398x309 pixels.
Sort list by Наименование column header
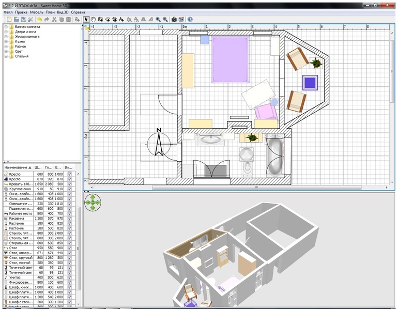pyautogui.click(x=17, y=167)
